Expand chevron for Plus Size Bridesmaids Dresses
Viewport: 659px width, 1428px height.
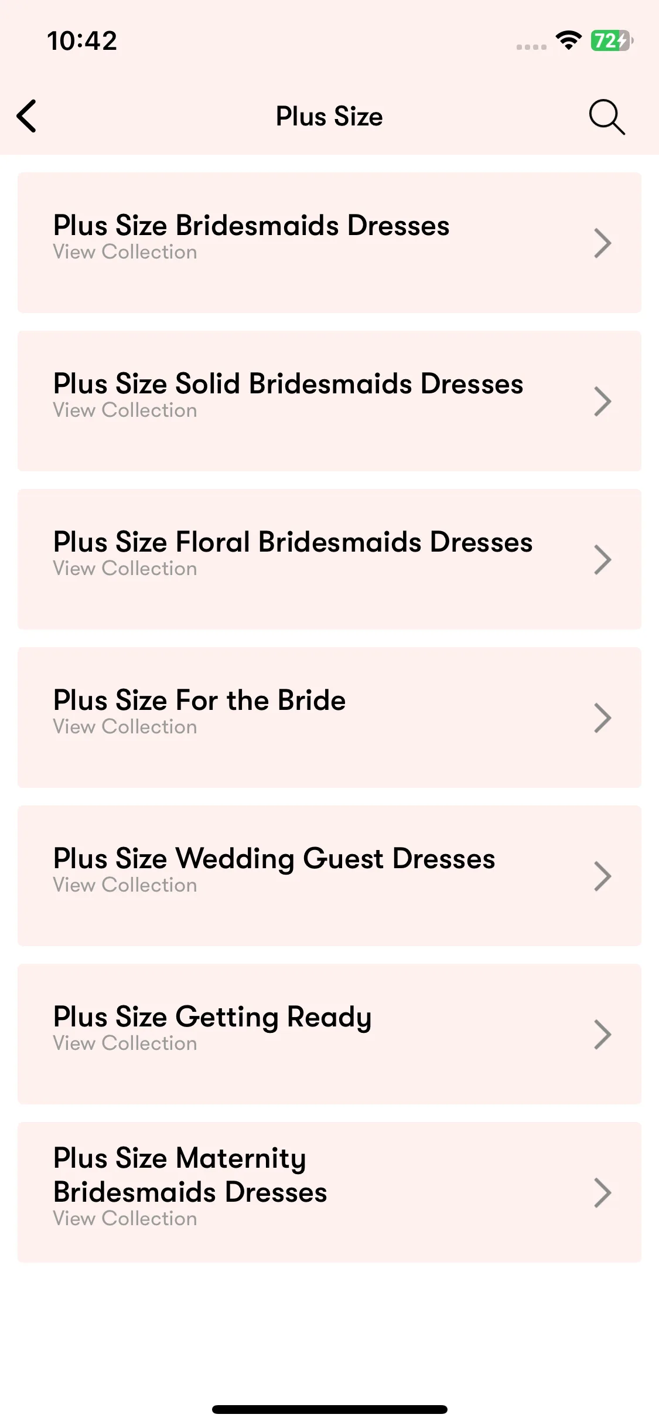click(602, 243)
